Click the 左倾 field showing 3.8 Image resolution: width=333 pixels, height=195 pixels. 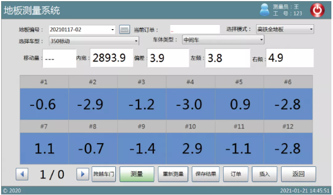click(x=227, y=58)
